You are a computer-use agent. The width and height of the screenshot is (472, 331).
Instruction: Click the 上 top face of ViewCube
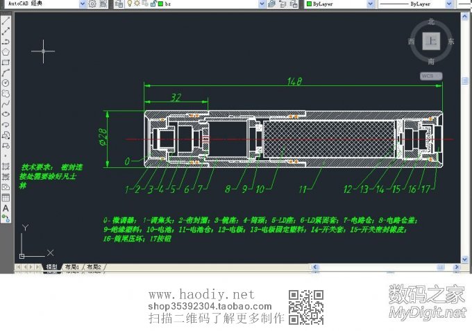tap(432, 42)
